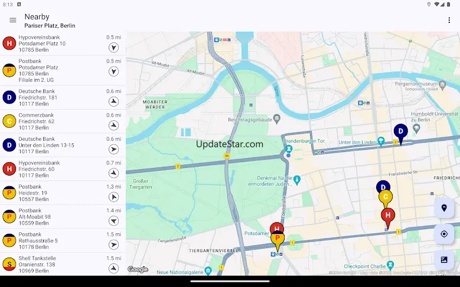The image size is (460, 287).
Task: Select Hypovereinsbank Friedrichstr. 60 list item
Action: [63, 169]
